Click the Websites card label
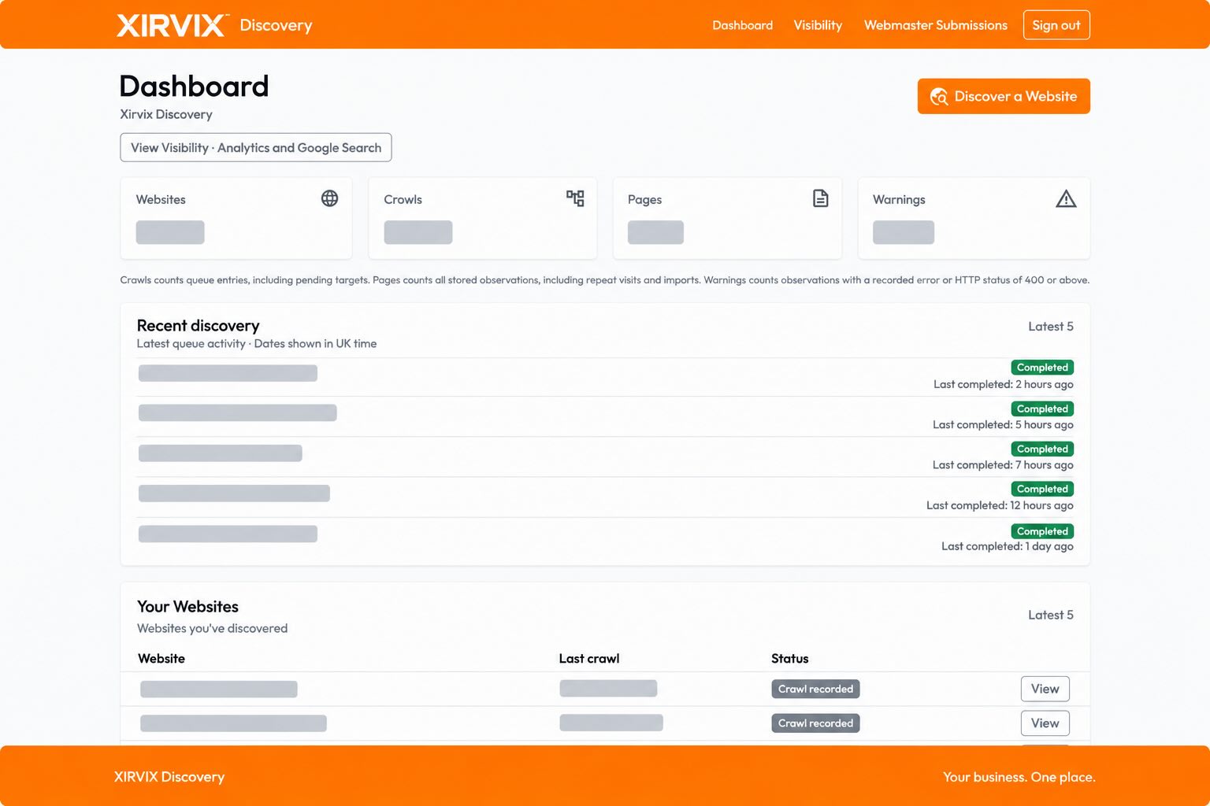The image size is (1210, 806). [x=161, y=200]
